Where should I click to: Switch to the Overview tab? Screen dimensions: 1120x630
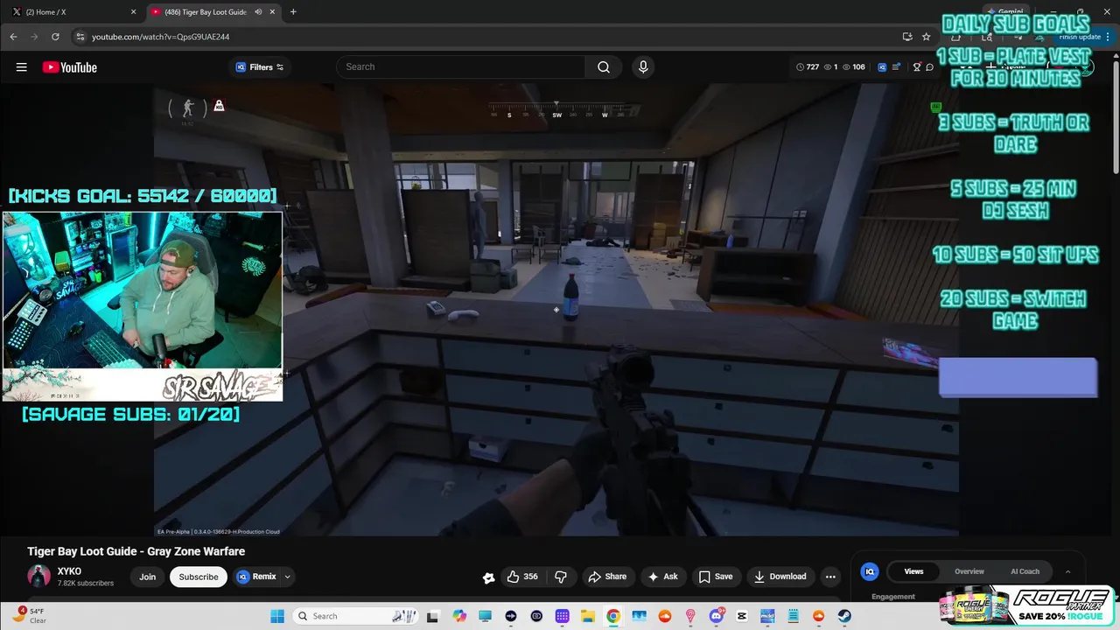tap(969, 571)
